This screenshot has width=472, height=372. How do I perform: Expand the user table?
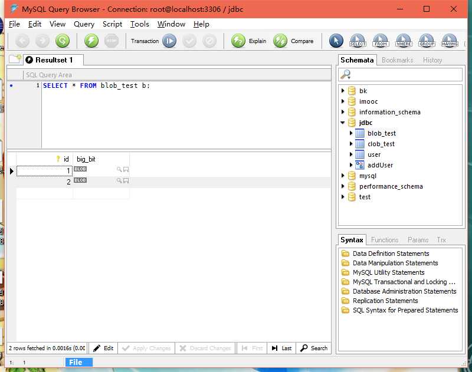coord(351,154)
